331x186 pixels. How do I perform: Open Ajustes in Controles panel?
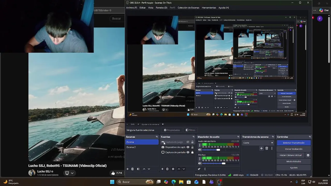(x=294, y=168)
